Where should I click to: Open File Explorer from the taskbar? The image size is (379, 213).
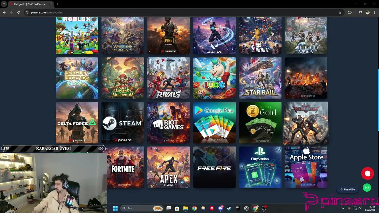(x=186, y=208)
